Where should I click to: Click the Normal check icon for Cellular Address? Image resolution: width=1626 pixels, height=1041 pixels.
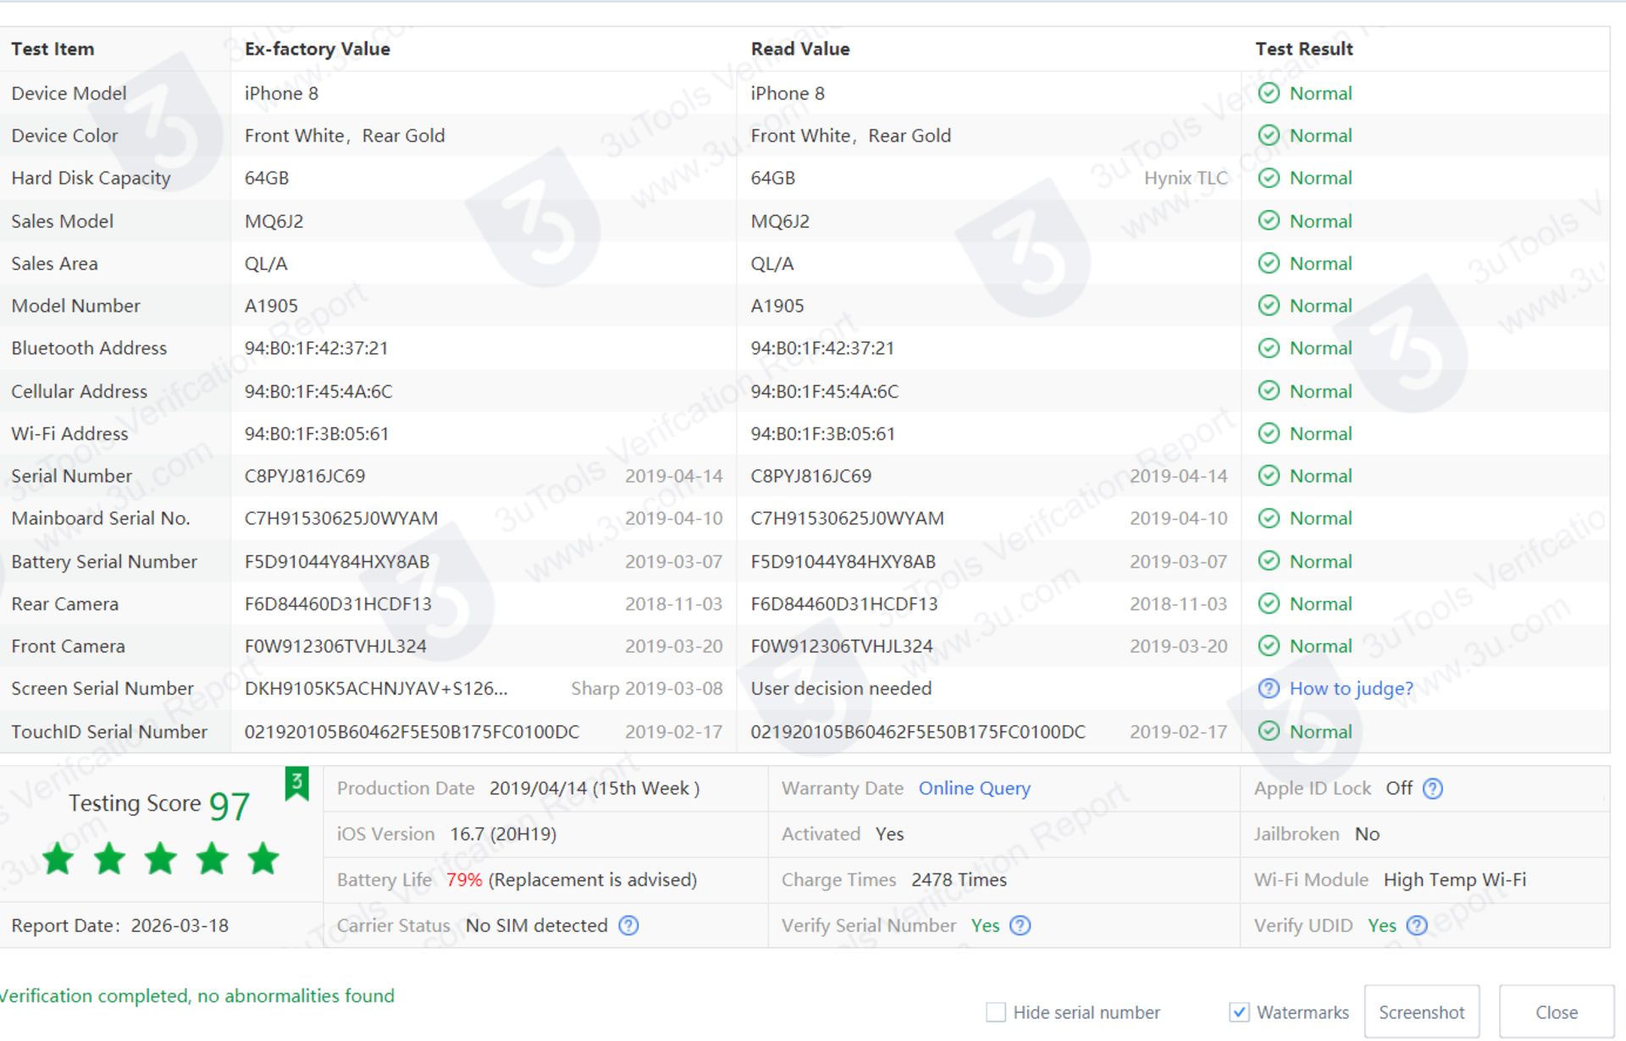pos(1268,391)
